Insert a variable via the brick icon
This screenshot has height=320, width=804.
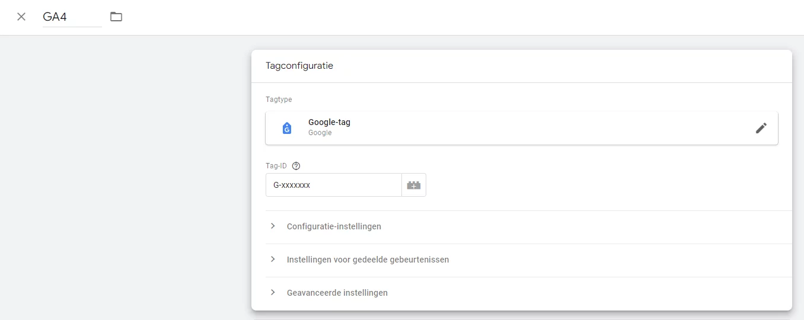(414, 185)
